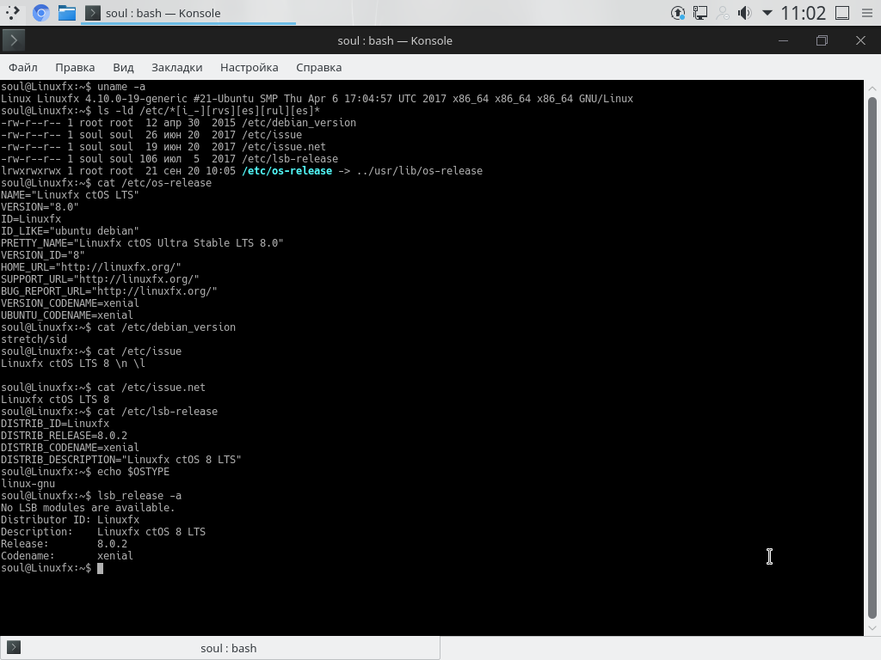Click the 'cat /etc/issue.net' command line
The height and width of the screenshot is (660, 881).
tap(103, 388)
